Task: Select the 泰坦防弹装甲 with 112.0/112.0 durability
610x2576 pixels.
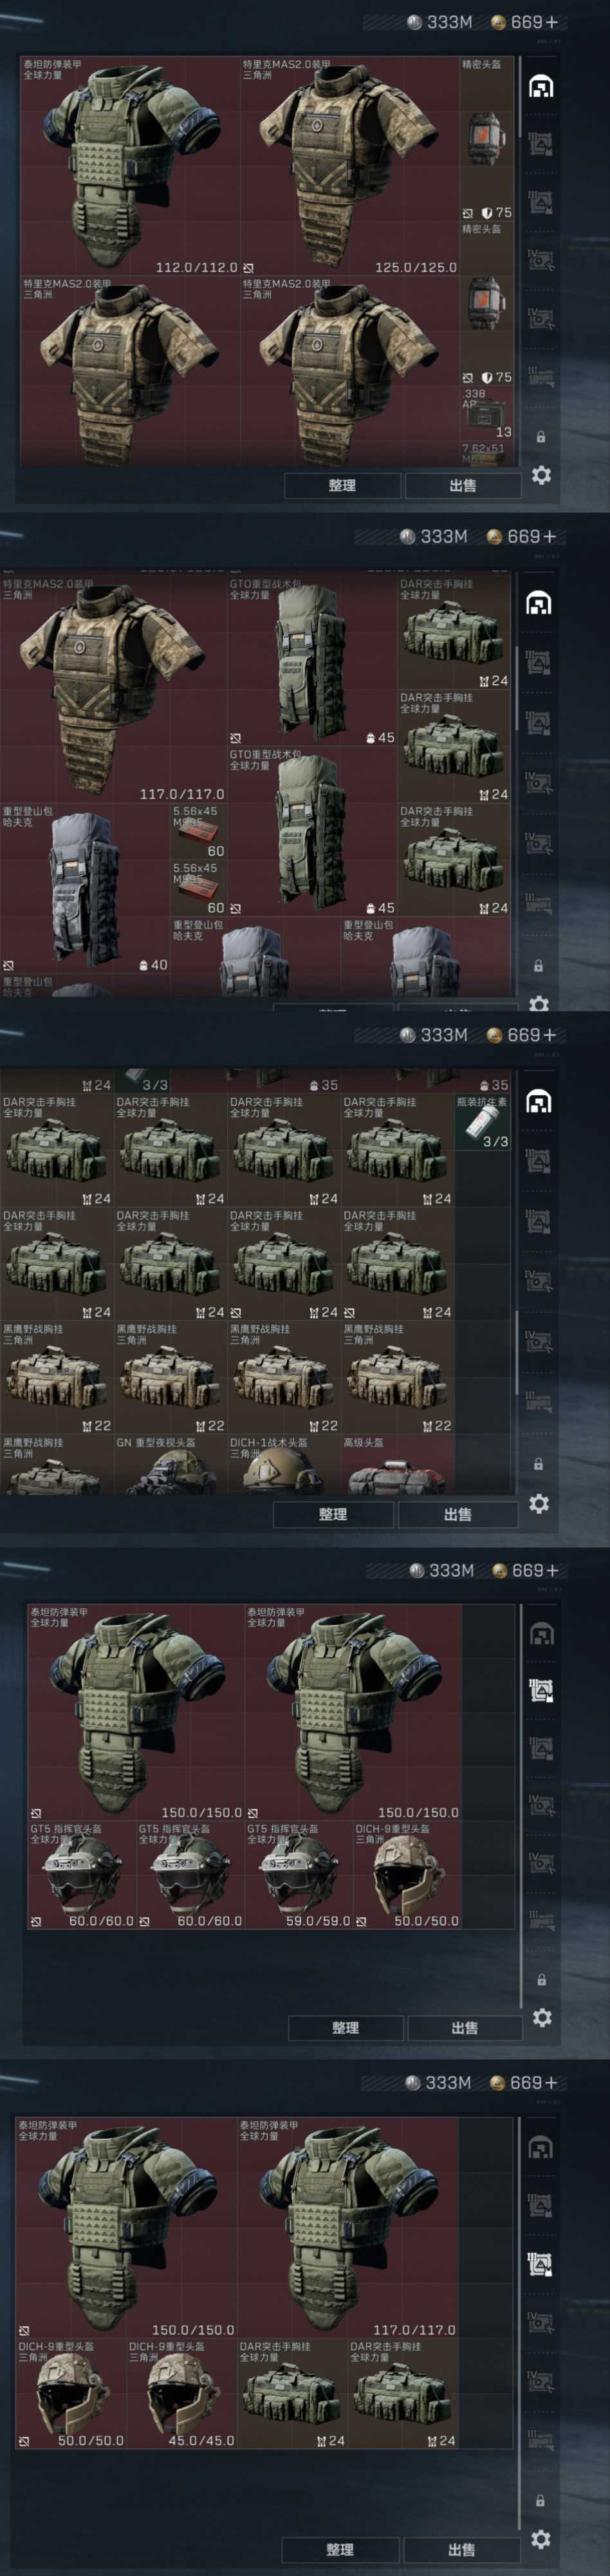Action: click(x=130, y=166)
